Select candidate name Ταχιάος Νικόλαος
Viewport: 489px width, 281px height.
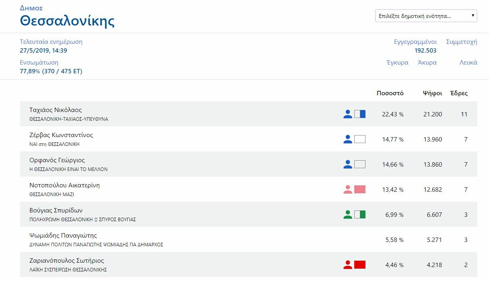56,110
